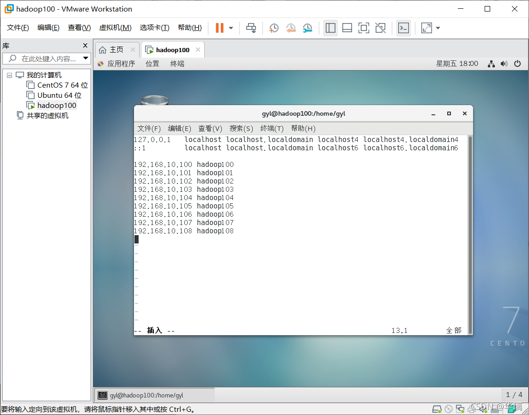Click the terminal vertical scrollbar

[x=470, y=235]
